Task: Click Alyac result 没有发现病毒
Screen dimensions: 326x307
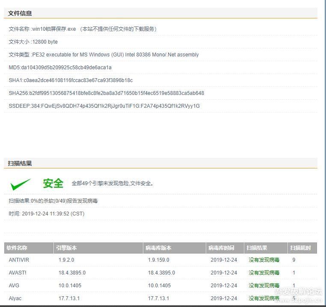Action: pyautogui.click(x=264, y=298)
